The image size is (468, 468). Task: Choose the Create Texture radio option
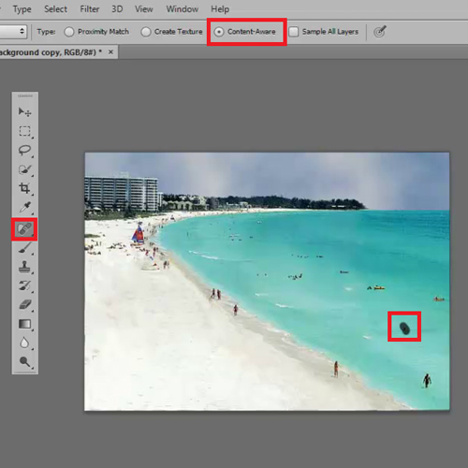click(146, 32)
